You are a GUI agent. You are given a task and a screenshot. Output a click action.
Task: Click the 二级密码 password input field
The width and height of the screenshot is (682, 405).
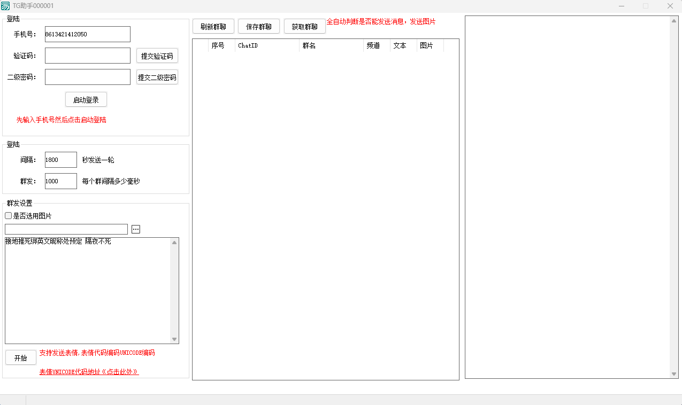(x=88, y=77)
